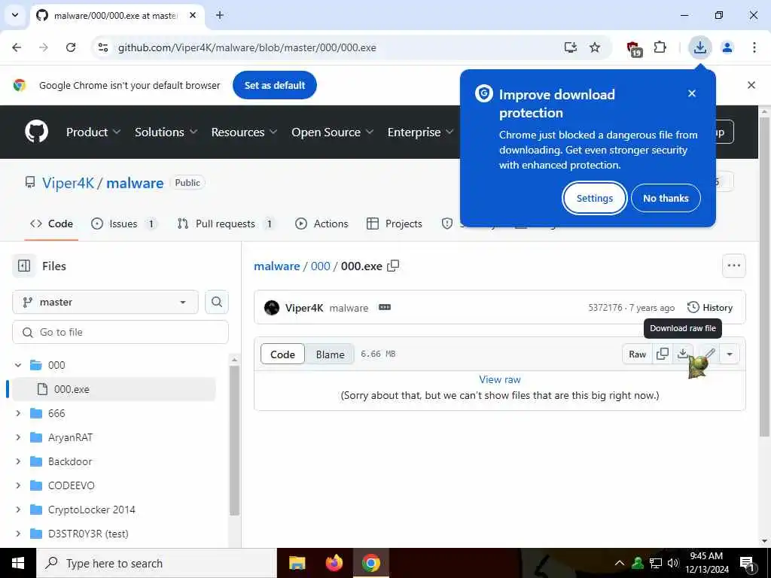Open notification center in taskbar
Screen dimensions: 771x578
point(747,564)
